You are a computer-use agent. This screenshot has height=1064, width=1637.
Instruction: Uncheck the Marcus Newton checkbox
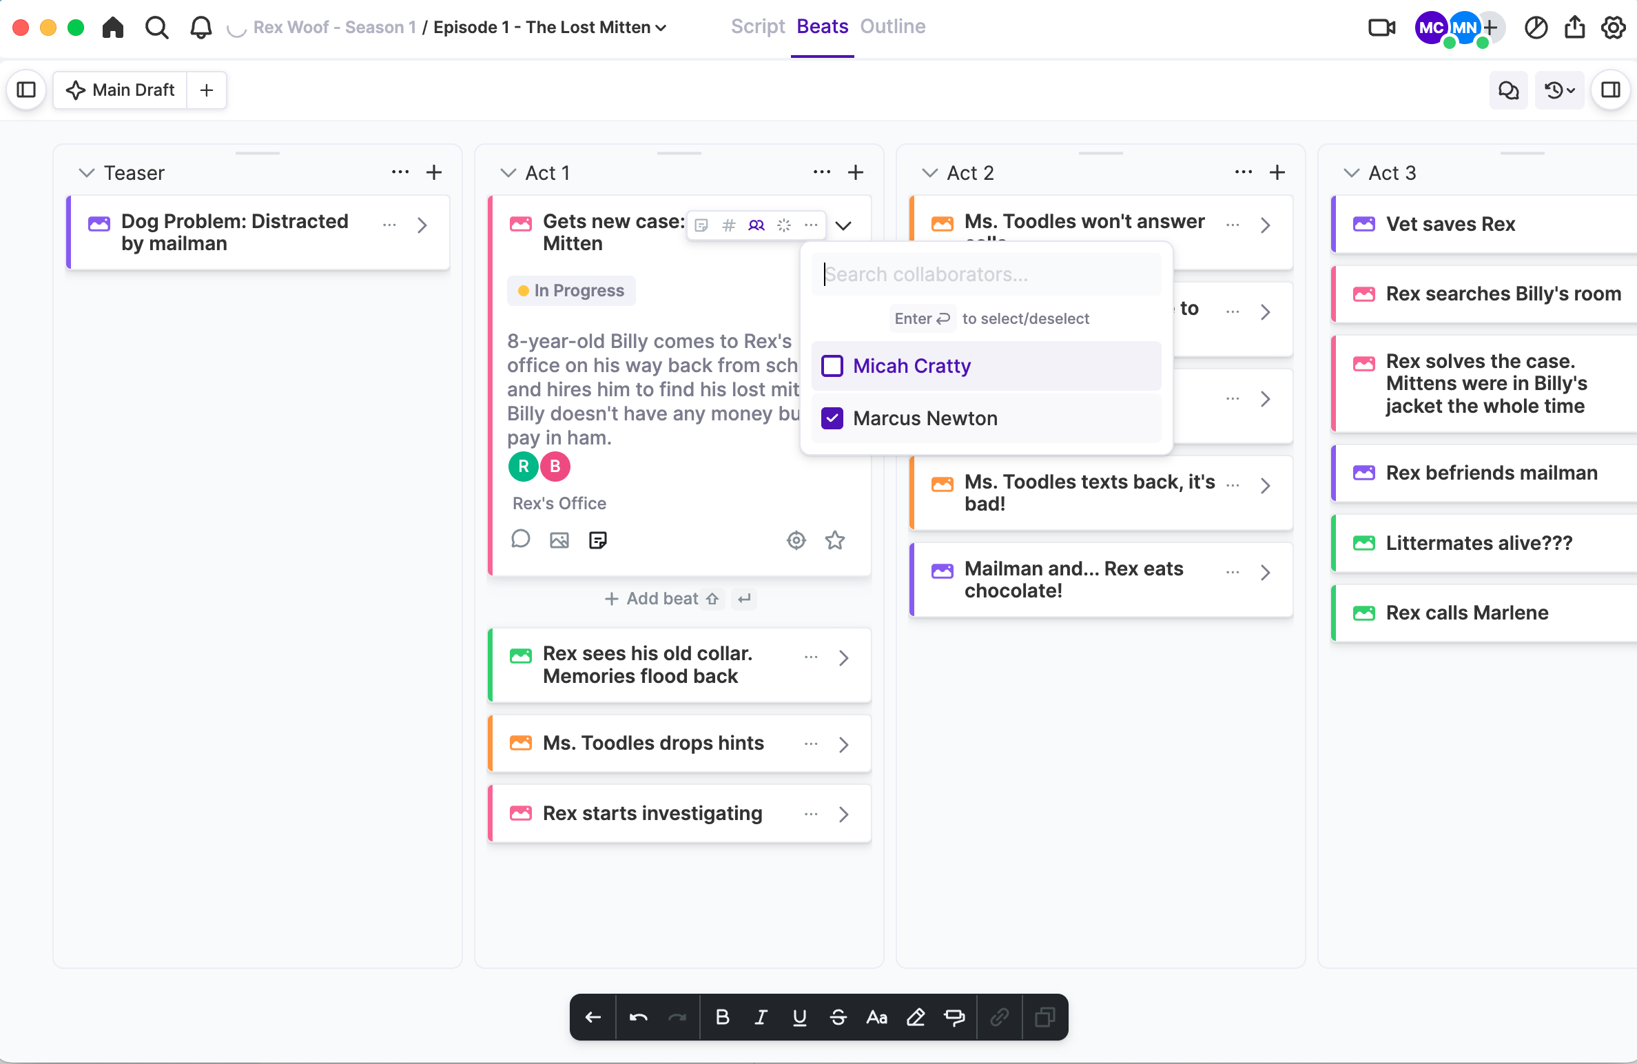click(x=832, y=418)
